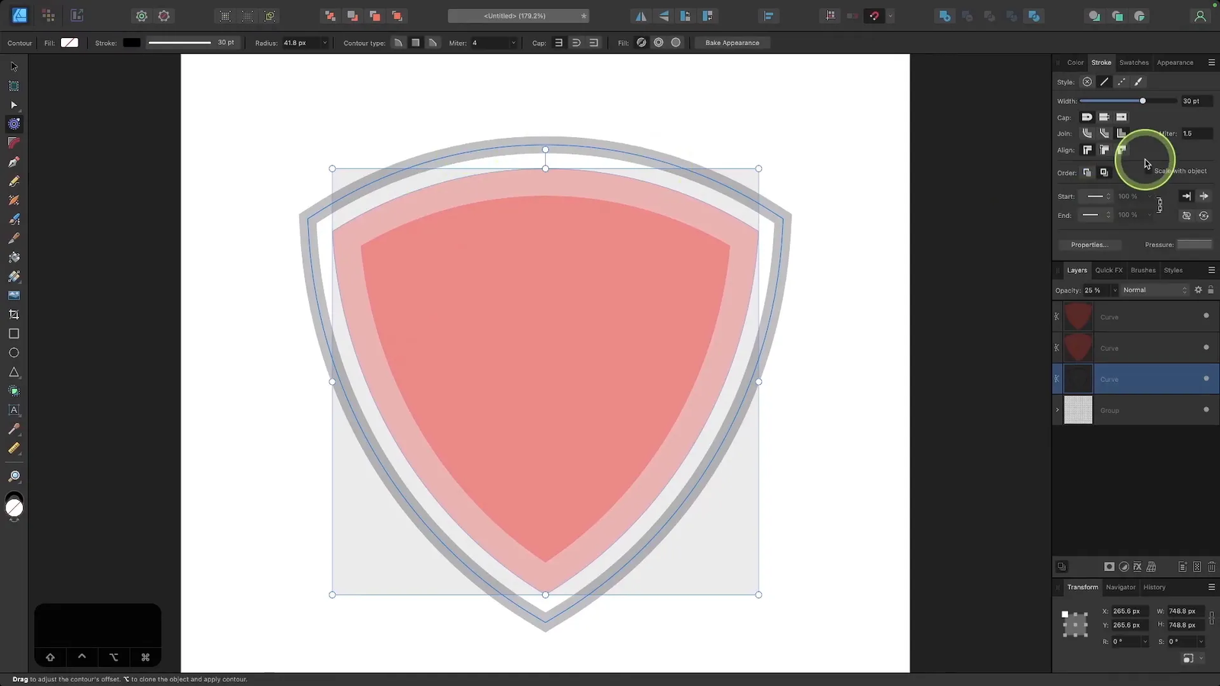Click the flip horizontal icon in the top toolbar
1220x686 pixels.
tap(640, 15)
